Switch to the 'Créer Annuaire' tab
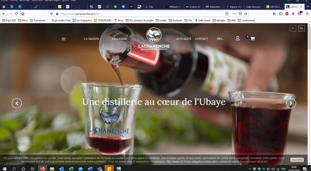Viewport: 311px width, 171px height. [253, 7]
